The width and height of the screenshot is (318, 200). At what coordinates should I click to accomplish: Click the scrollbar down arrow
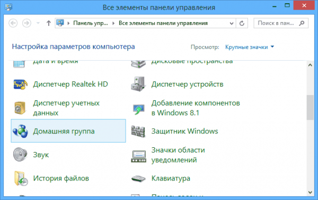(310, 192)
